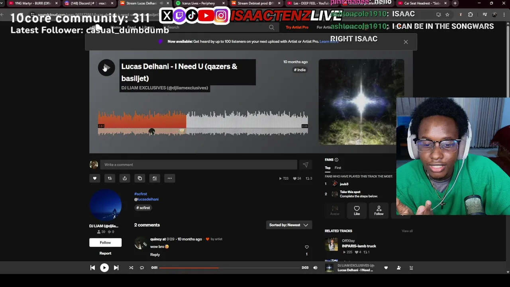
Task: Open related track INPARIS-lamb truck
Action: [359, 246]
